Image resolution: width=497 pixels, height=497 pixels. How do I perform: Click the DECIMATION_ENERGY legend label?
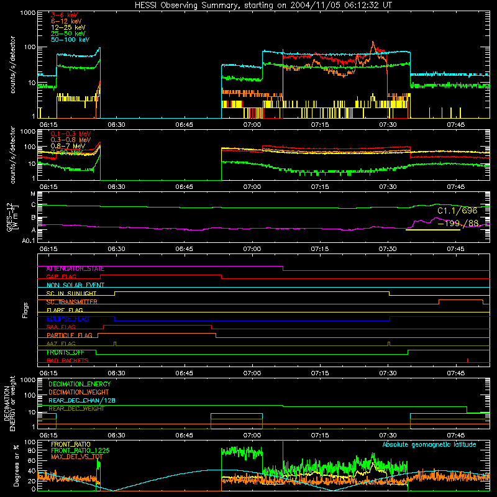click(x=80, y=384)
